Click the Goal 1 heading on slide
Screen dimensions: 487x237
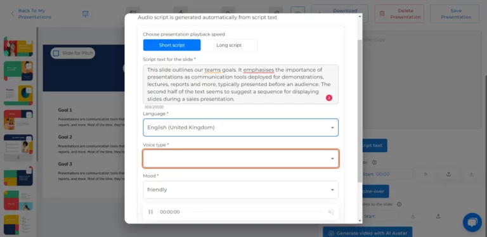point(65,110)
